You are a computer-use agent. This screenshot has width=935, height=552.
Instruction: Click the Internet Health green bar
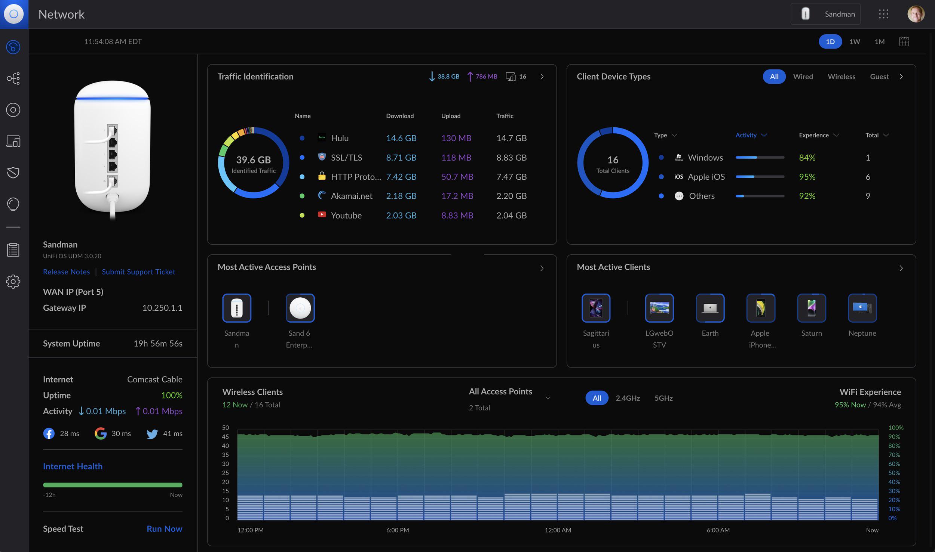pos(113,485)
